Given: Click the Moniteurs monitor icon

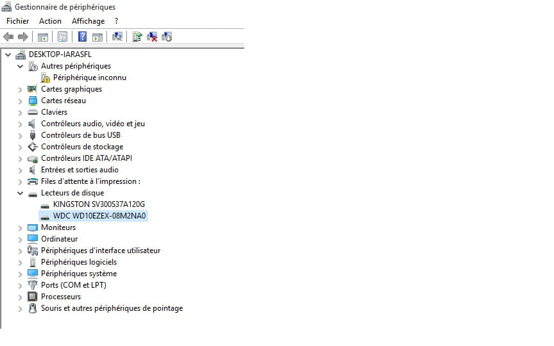Looking at the screenshot, I should pyautogui.click(x=33, y=227).
